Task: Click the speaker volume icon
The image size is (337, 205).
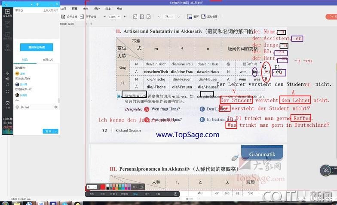Action: (7, 79)
